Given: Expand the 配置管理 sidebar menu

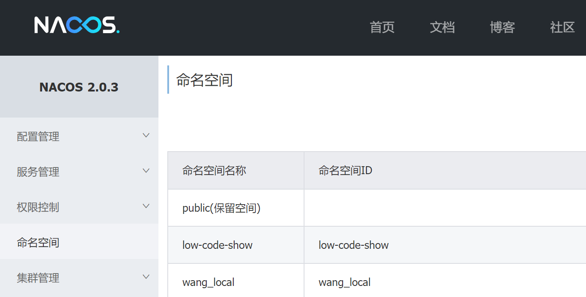Looking at the screenshot, I should pos(38,137).
